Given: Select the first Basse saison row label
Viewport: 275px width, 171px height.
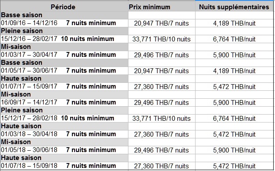Looking at the screenshot, I should point(22,15).
